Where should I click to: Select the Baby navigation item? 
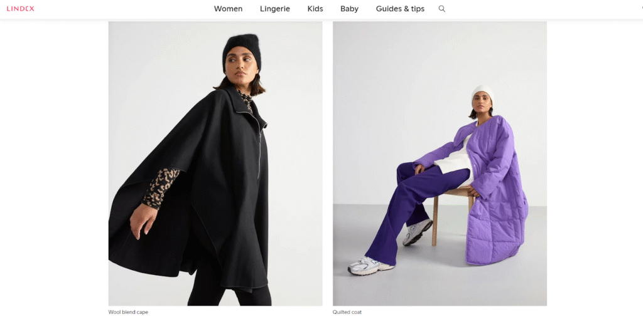coord(349,9)
